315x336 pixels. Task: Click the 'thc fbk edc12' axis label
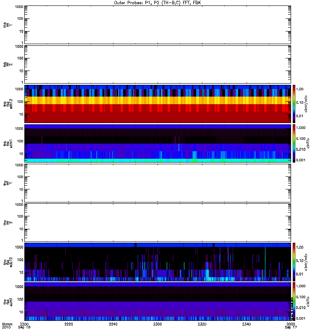tap(8, 262)
